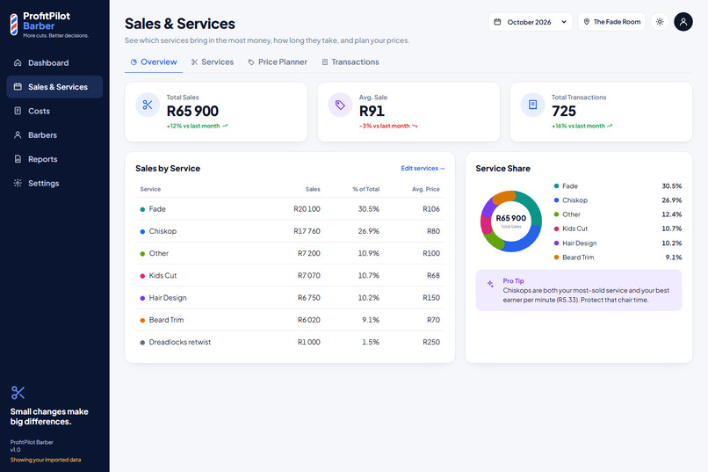This screenshot has width=708, height=472.
Task: Click the Overview tab pie icon
Action: pos(134,62)
